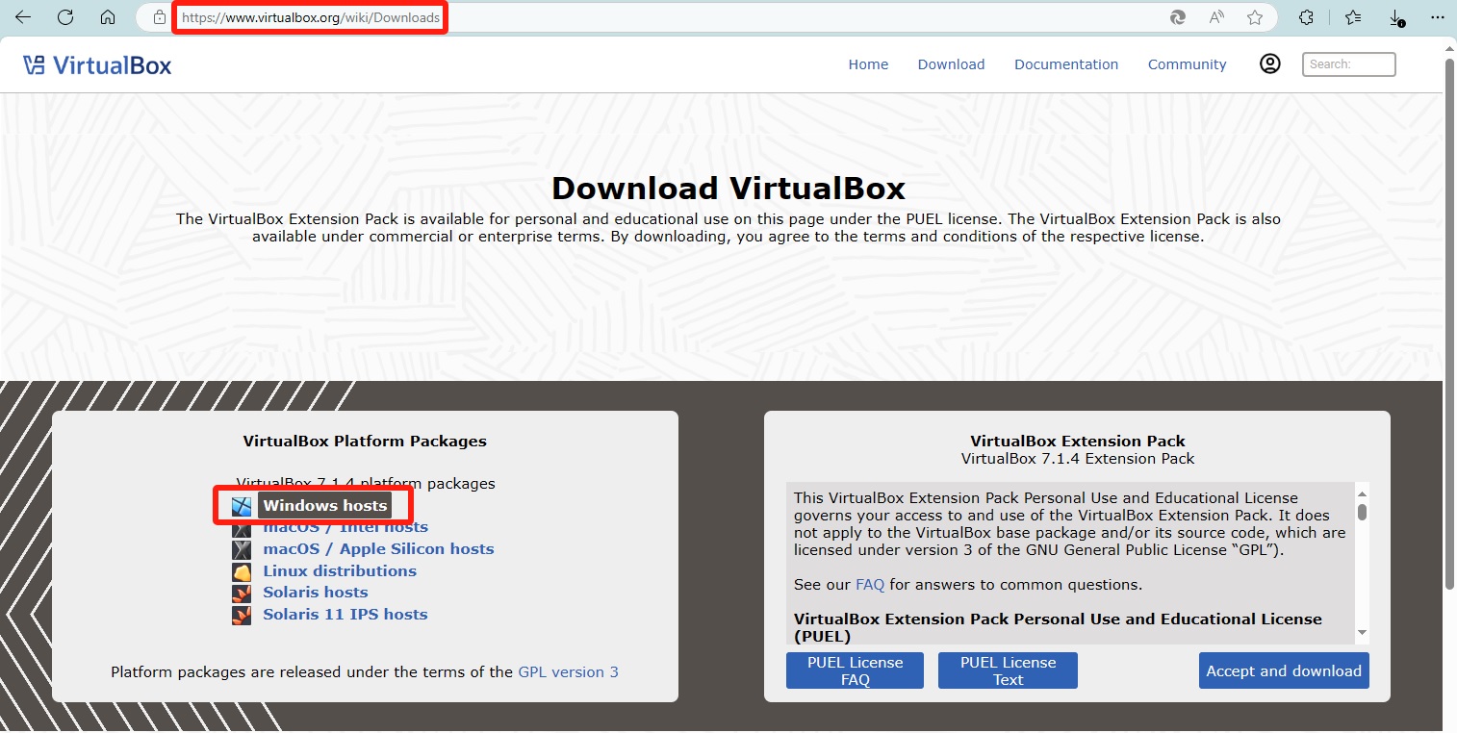Reload the page with refresh icon
1457x733 pixels.
(x=65, y=17)
